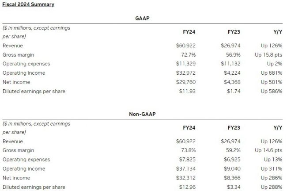Image resolution: width=287 pixels, height=195 pixels.
Task: Click Non-GAAP net income $32,312 cell
Action: [186, 178]
